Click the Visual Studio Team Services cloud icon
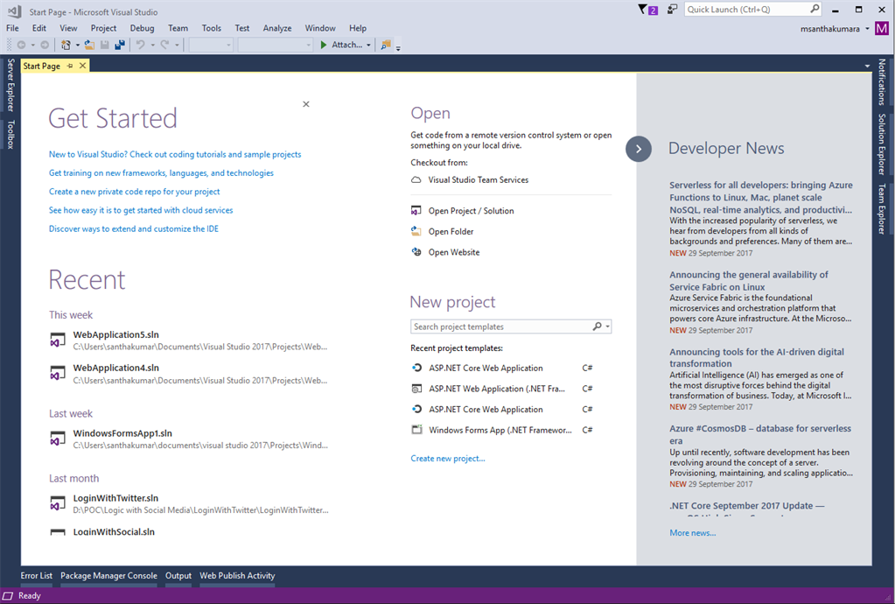The image size is (895, 604). 416,179
